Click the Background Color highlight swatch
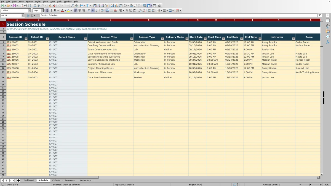This screenshot has width=331, height=186. (x=68, y=10)
